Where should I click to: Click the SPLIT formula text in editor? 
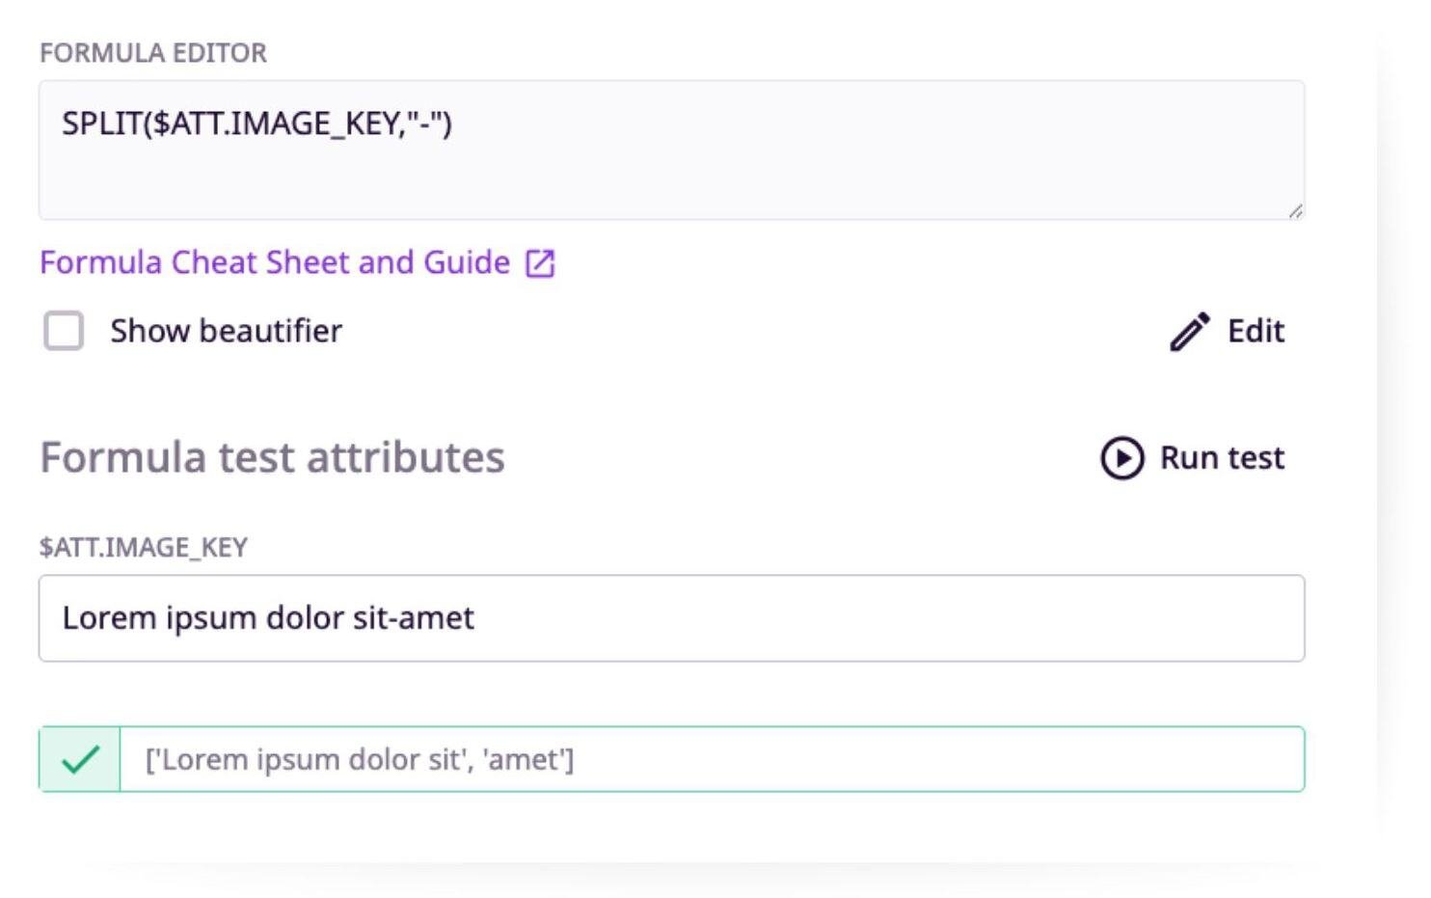pos(256,123)
